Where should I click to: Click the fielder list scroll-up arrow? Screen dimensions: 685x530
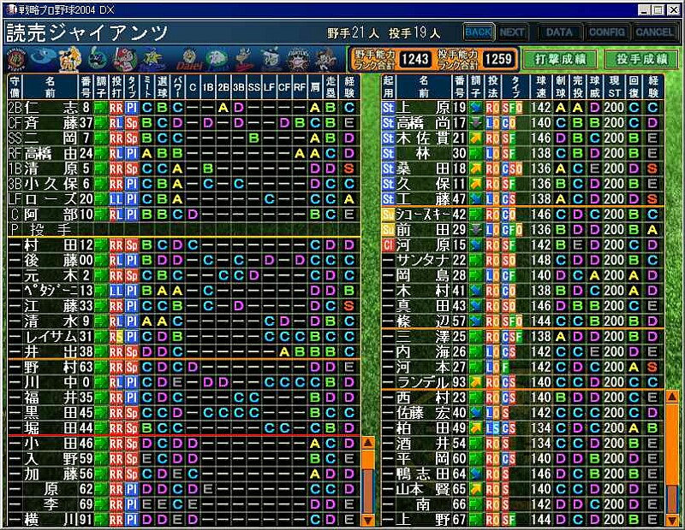point(368,443)
